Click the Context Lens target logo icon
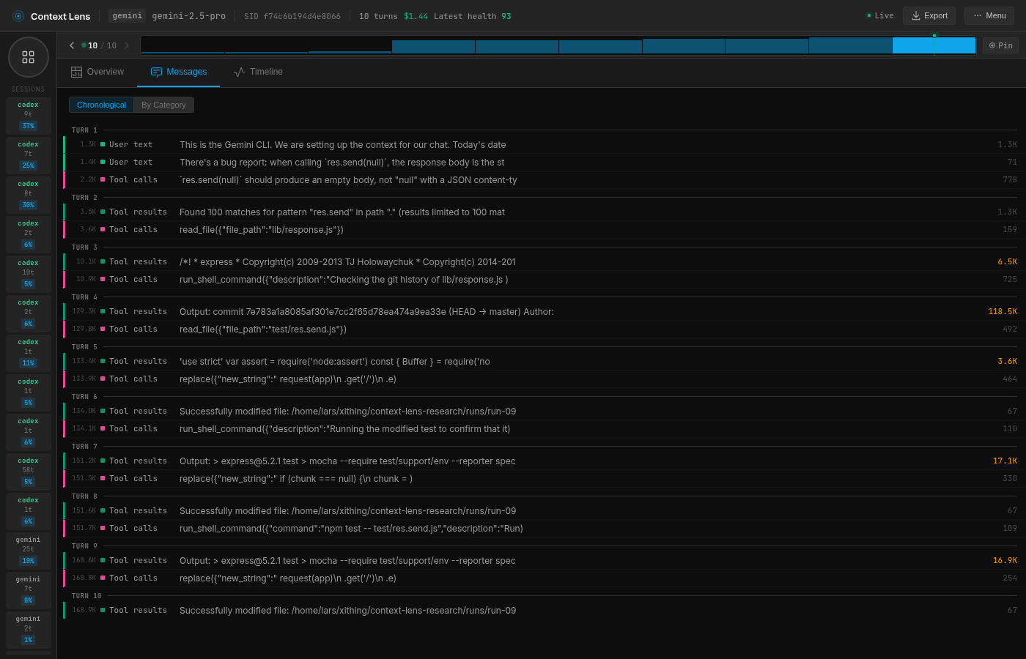 pos(18,15)
